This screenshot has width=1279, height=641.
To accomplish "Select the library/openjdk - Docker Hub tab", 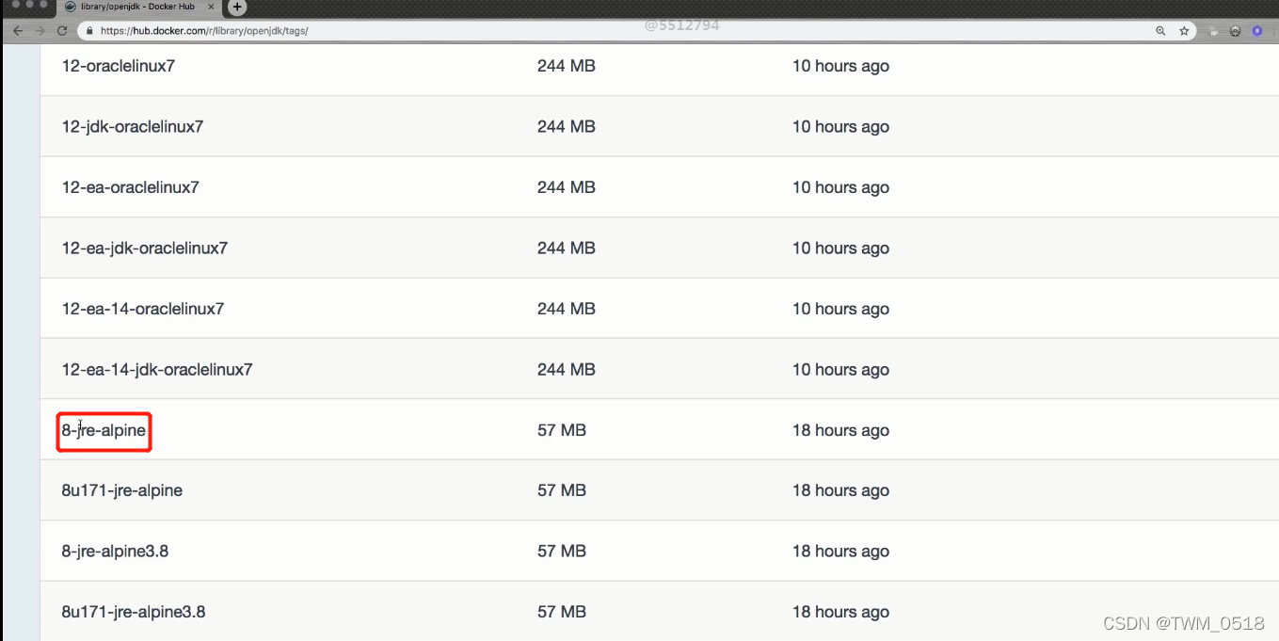I will click(x=141, y=7).
